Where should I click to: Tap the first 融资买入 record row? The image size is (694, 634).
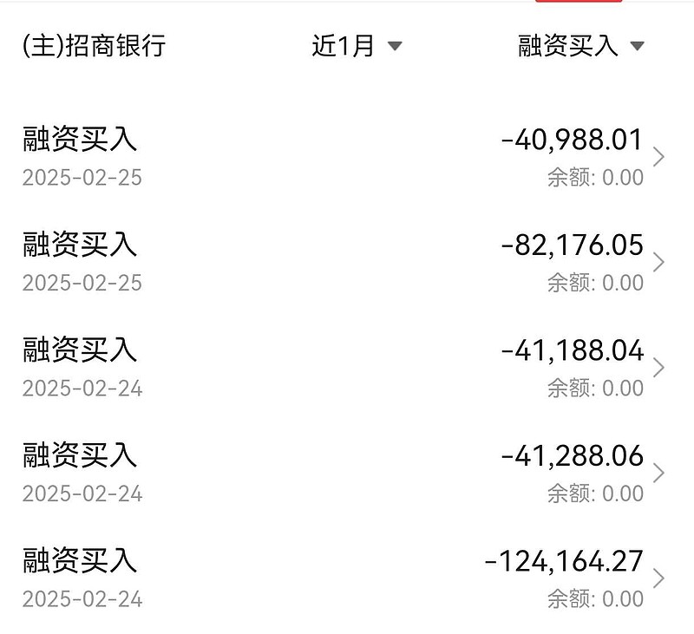tap(347, 156)
